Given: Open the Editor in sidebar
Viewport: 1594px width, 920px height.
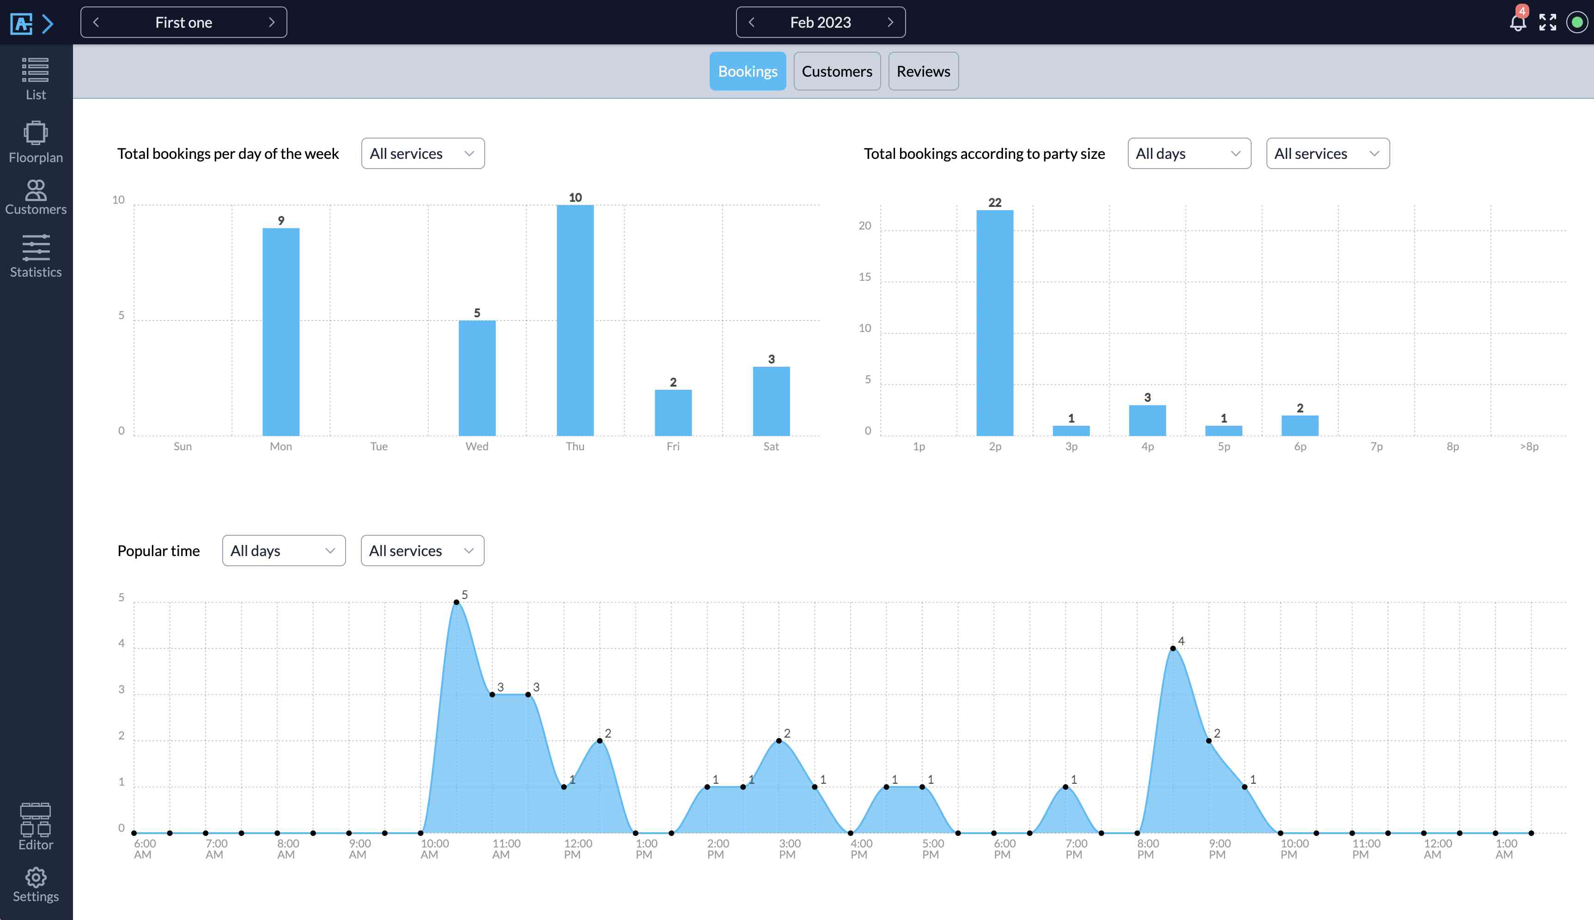Looking at the screenshot, I should pos(36,827).
